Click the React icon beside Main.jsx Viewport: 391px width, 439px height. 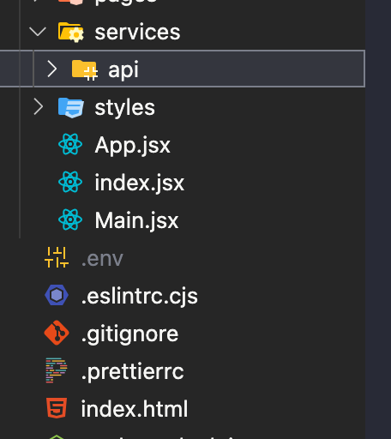70,219
